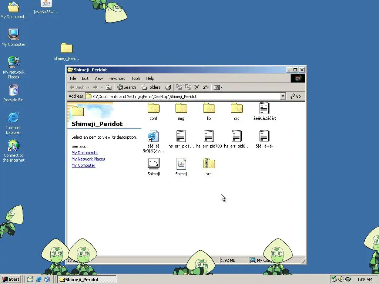This screenshot has height=284, width=379.
Task: Select the conf folder
Action: click(154, 112)
